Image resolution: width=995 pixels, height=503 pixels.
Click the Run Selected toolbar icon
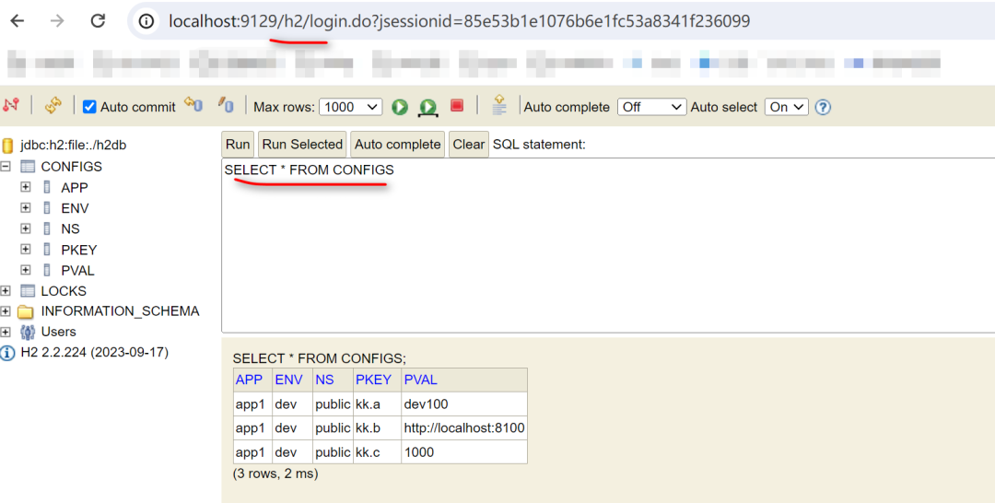tap(428, 107)
